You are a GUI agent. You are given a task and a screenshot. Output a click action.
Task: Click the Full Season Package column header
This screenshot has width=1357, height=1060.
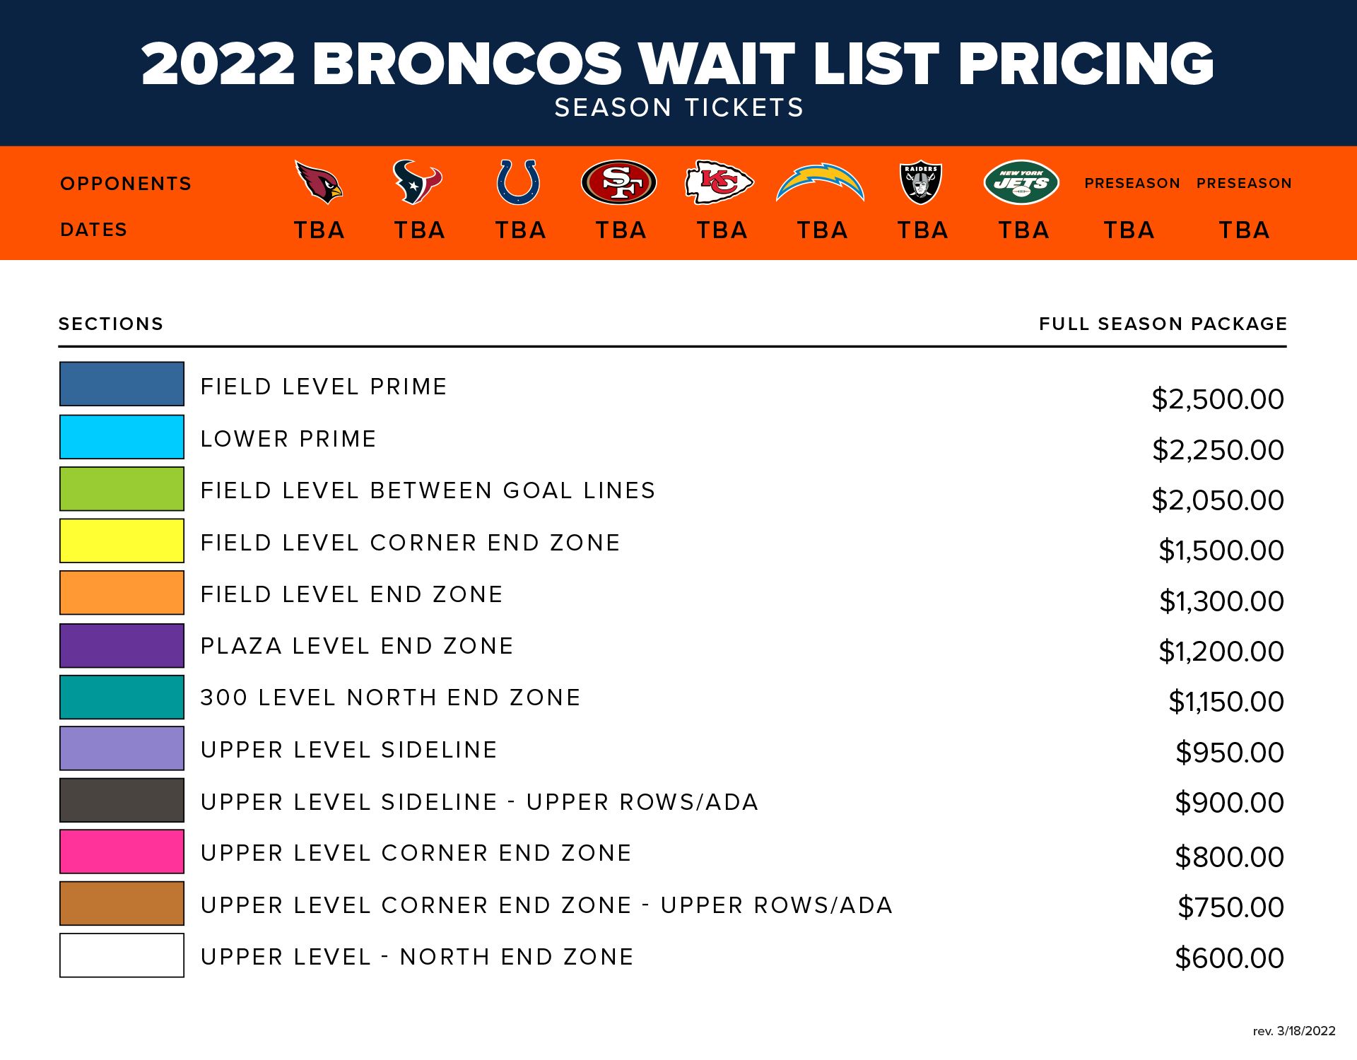click(1163, 324)
